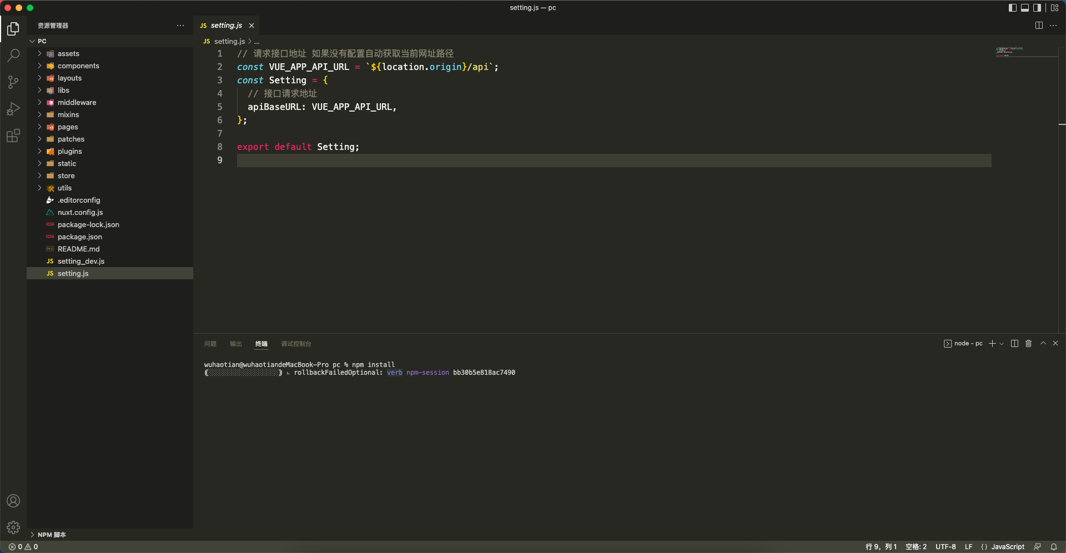Click line number 7 in the gutter
The image size is (1066, 553).
tap(220, 134)
